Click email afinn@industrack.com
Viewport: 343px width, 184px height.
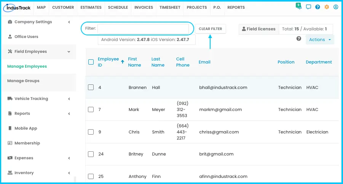point(223,176)
